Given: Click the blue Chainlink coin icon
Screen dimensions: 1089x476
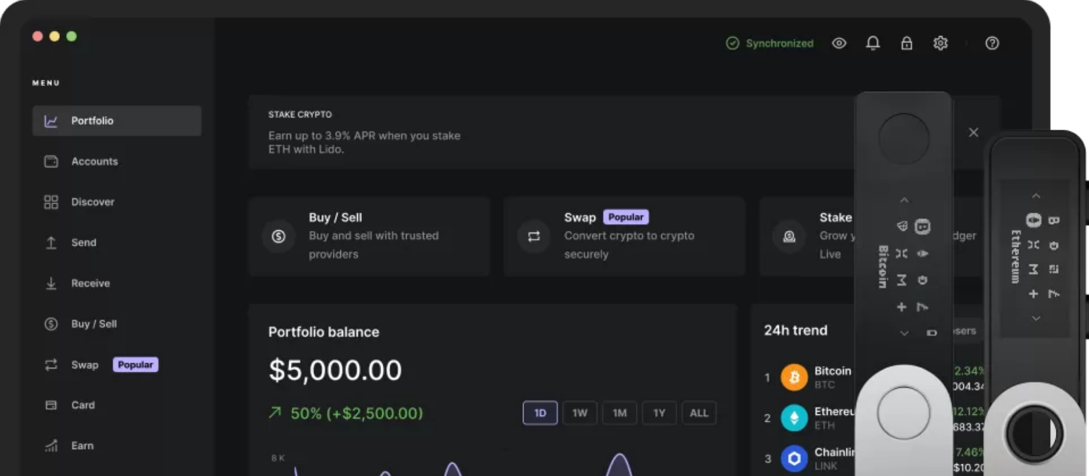Looking at the screenshot, I should pos(794,459).
